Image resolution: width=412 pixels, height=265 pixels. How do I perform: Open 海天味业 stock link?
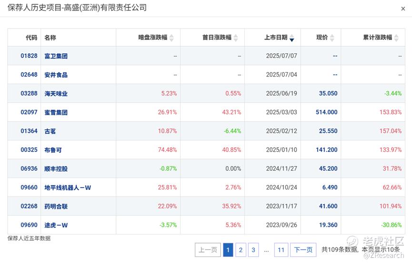56,94
